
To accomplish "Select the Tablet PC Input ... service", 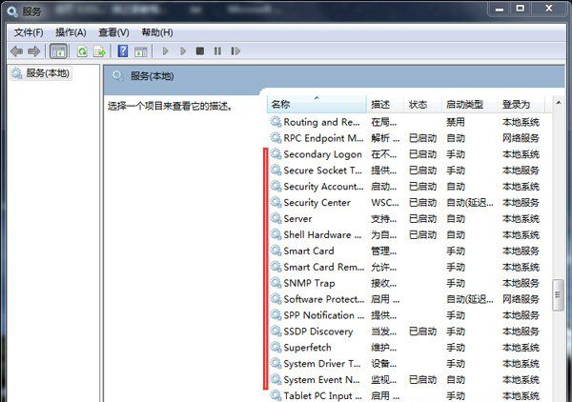I will 406,395.
